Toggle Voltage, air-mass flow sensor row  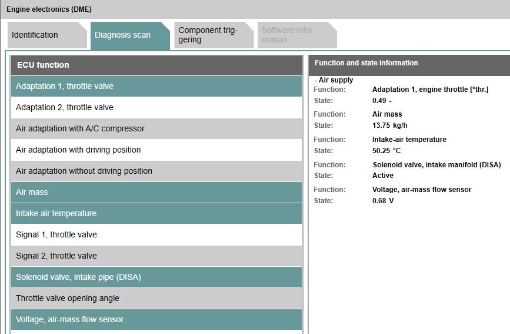[156, 319]
